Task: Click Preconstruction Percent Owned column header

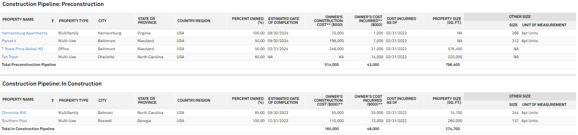Action: [x=248, y=21]
